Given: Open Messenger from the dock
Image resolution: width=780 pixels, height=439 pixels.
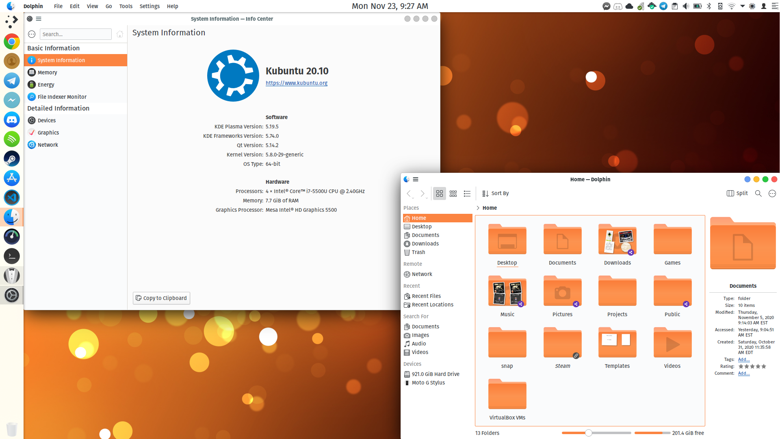Looking at the screenshot, I should coord(12,100).
